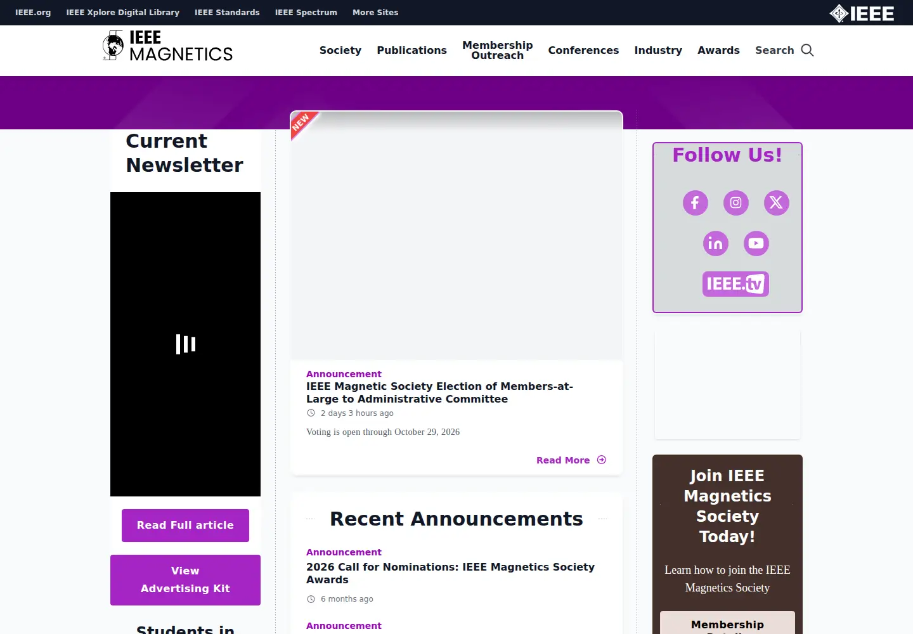Open the Members-at-Large election announcement title

439,392
